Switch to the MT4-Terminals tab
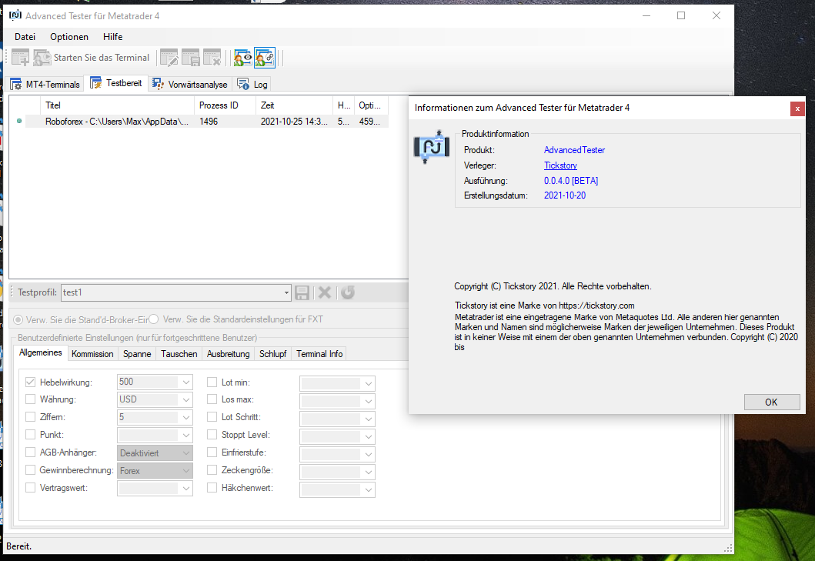This screenshot has height=561, width=815. click(45, 84)
